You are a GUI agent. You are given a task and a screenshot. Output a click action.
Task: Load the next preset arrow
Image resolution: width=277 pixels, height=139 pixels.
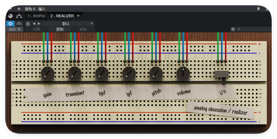(39, 23)
